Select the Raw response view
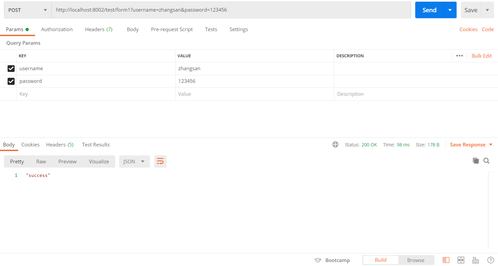 [x=41, y=161]
